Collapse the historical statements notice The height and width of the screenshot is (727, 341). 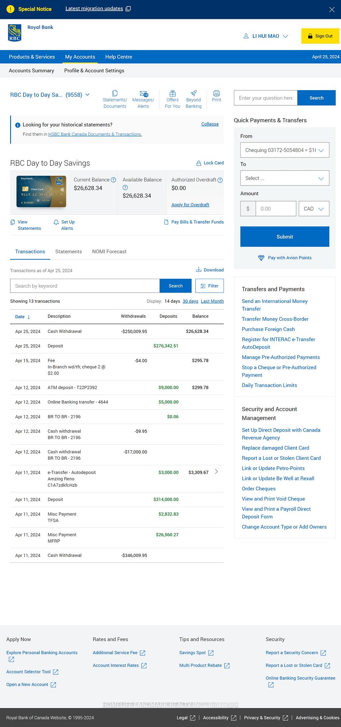(x=210, y=124)
